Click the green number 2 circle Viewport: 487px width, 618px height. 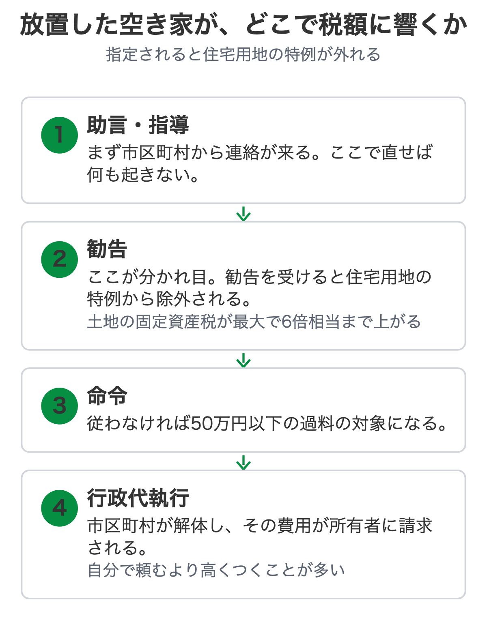60,260
